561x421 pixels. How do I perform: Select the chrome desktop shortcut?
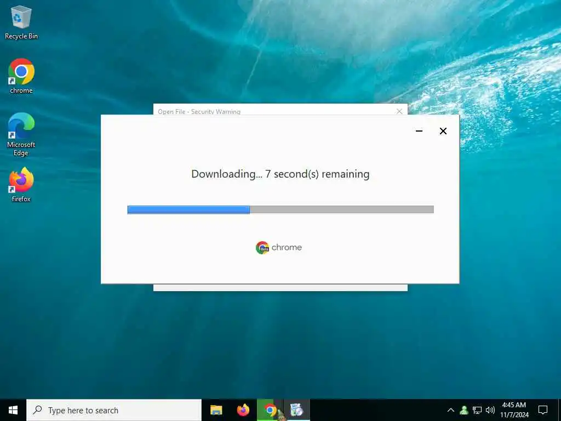[21, 76]
